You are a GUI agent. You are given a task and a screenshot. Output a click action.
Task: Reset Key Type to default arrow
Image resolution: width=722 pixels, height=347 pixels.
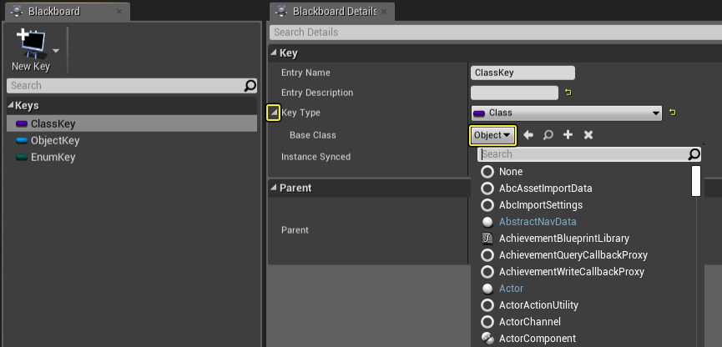pos(672,113)
